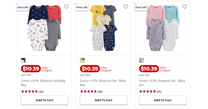Open Carter's 5-Pk. Bodysuit Set - Baby Boy link

tap(103, 83)
